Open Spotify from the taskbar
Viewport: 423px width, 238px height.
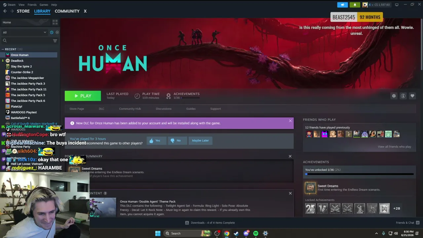255,233
